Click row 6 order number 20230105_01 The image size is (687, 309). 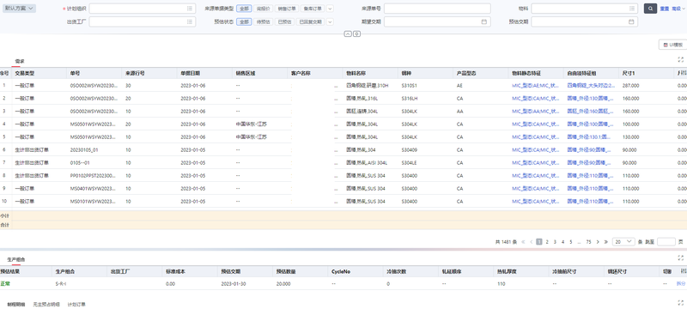(x=84, y=149)
